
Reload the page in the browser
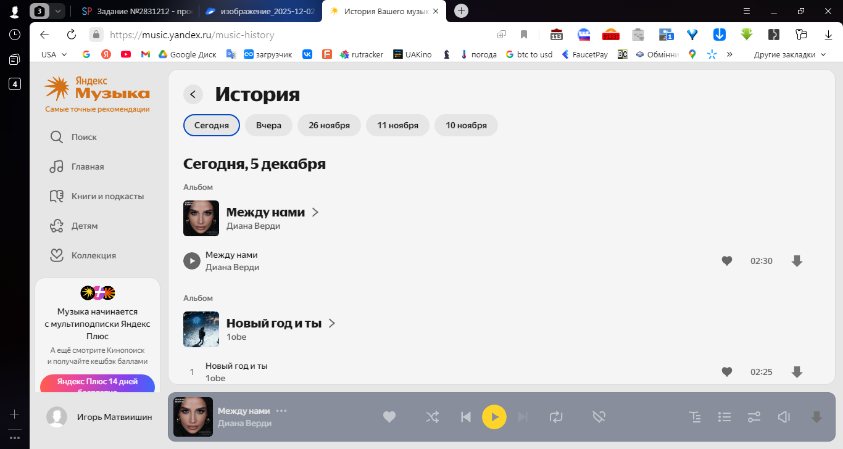click(72, 35)
